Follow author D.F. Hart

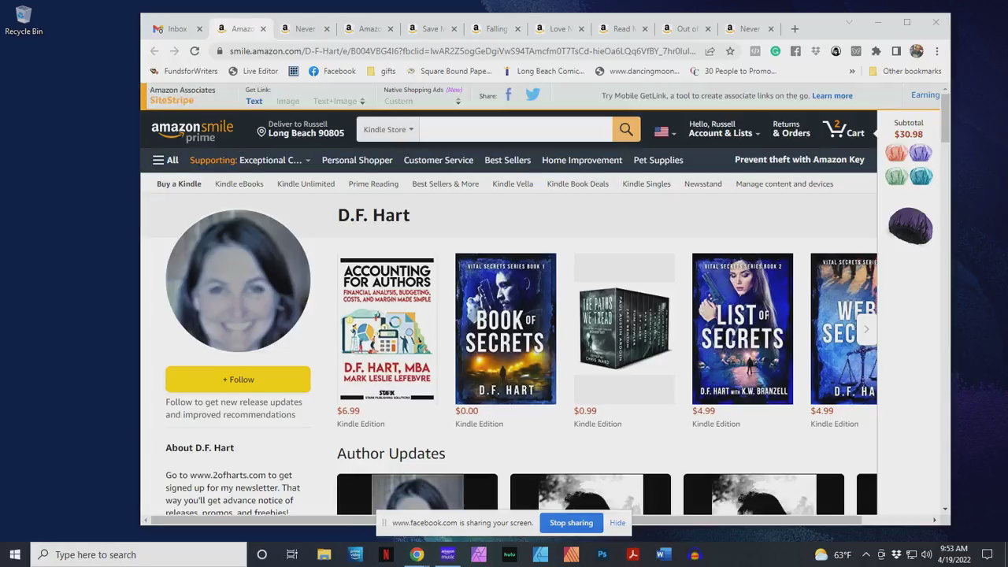pos(238,380)
